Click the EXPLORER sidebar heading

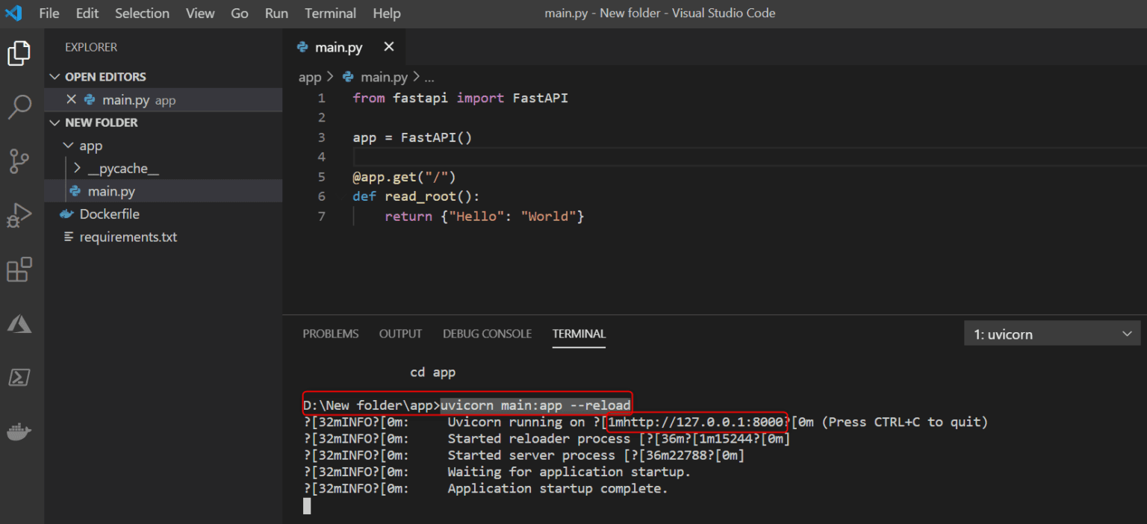point(90,47)
